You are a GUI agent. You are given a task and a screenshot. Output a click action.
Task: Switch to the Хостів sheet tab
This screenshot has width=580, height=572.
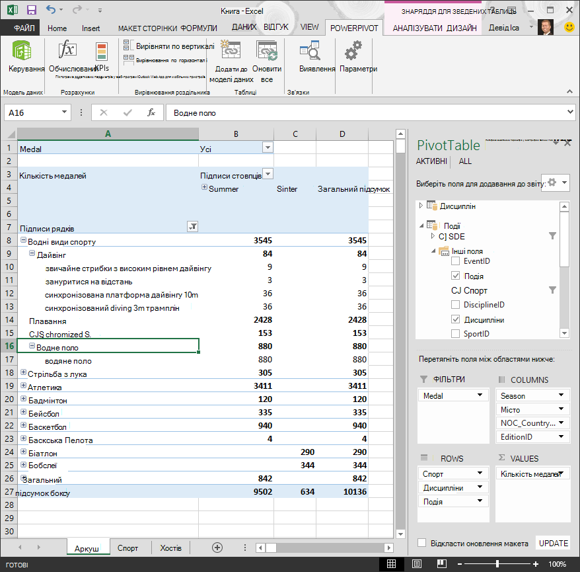(170, 548)
